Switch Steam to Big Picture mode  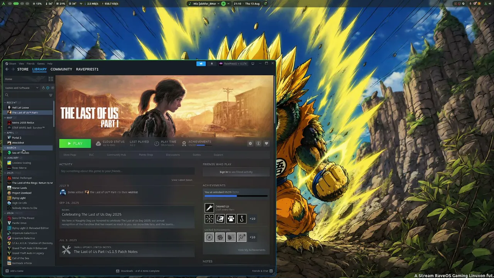click(x=253, y=64)
